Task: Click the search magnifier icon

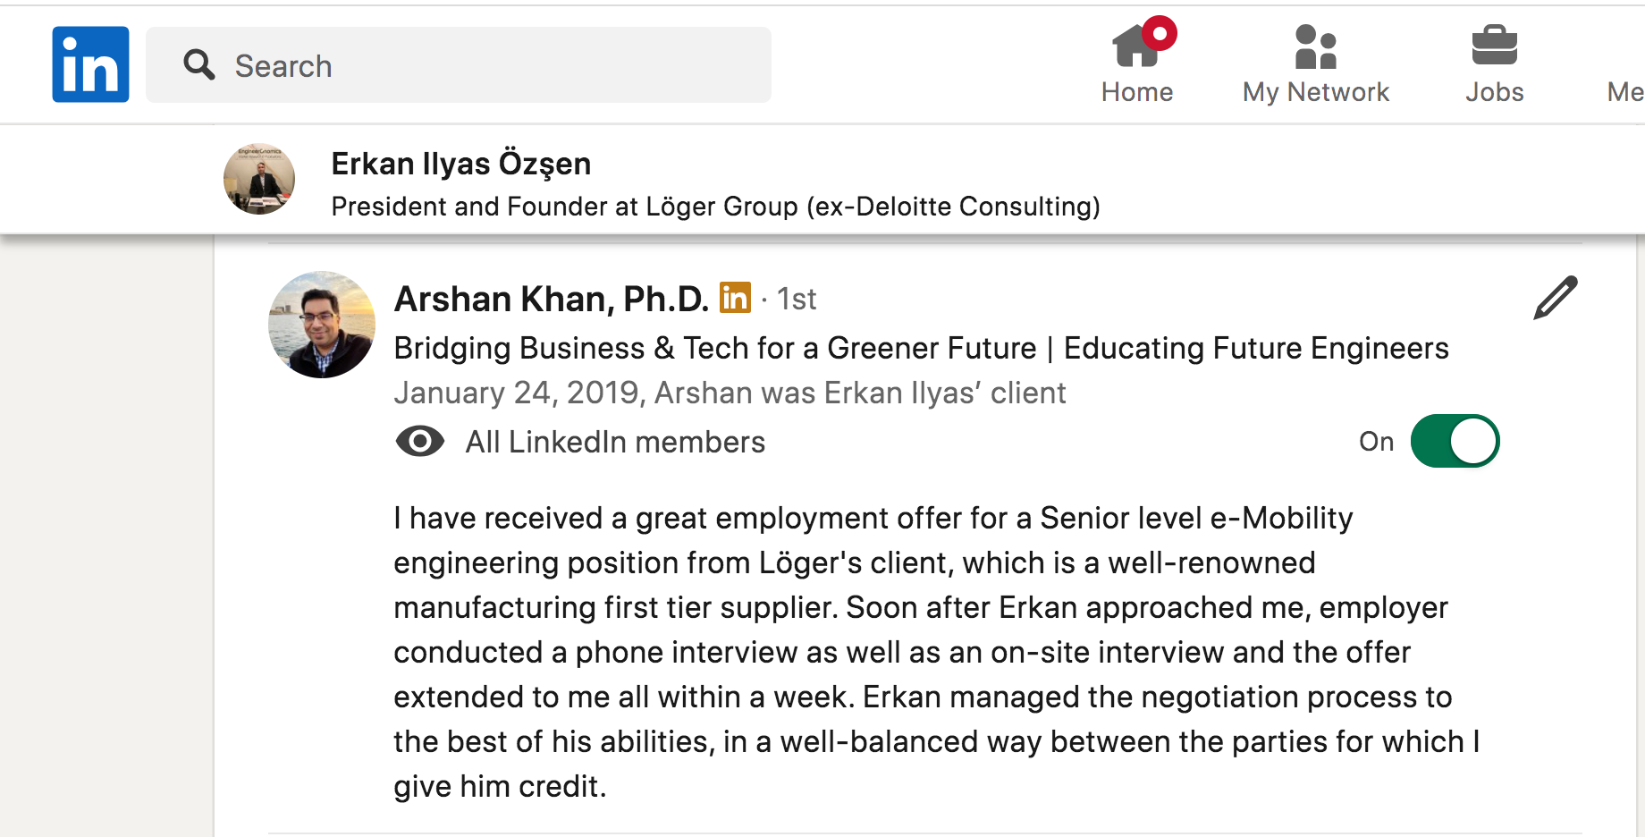Action: (x=198, y=65)
